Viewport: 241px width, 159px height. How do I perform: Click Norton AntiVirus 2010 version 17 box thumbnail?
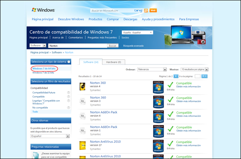click(82, 145)
